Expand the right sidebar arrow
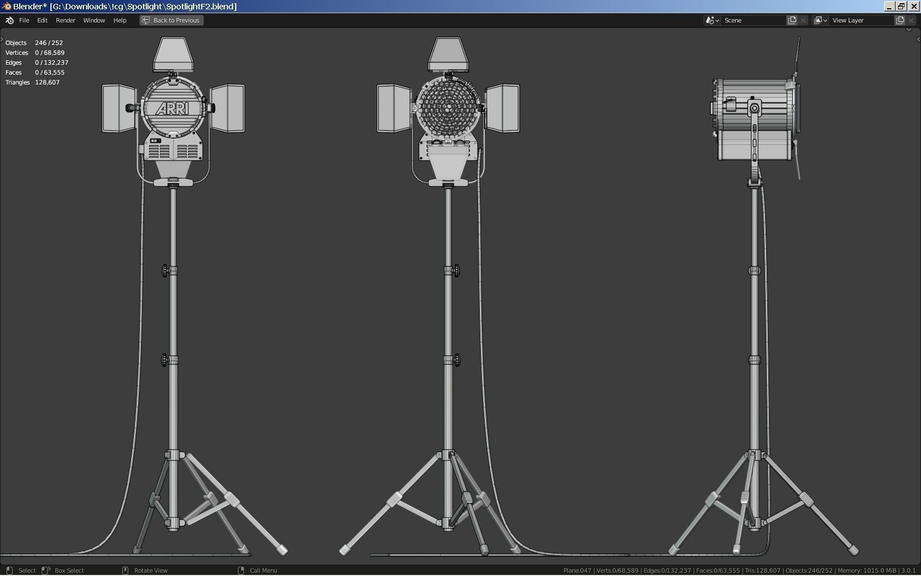The height and width of the screenshot is (576, 921). click(x=918, y=39)
